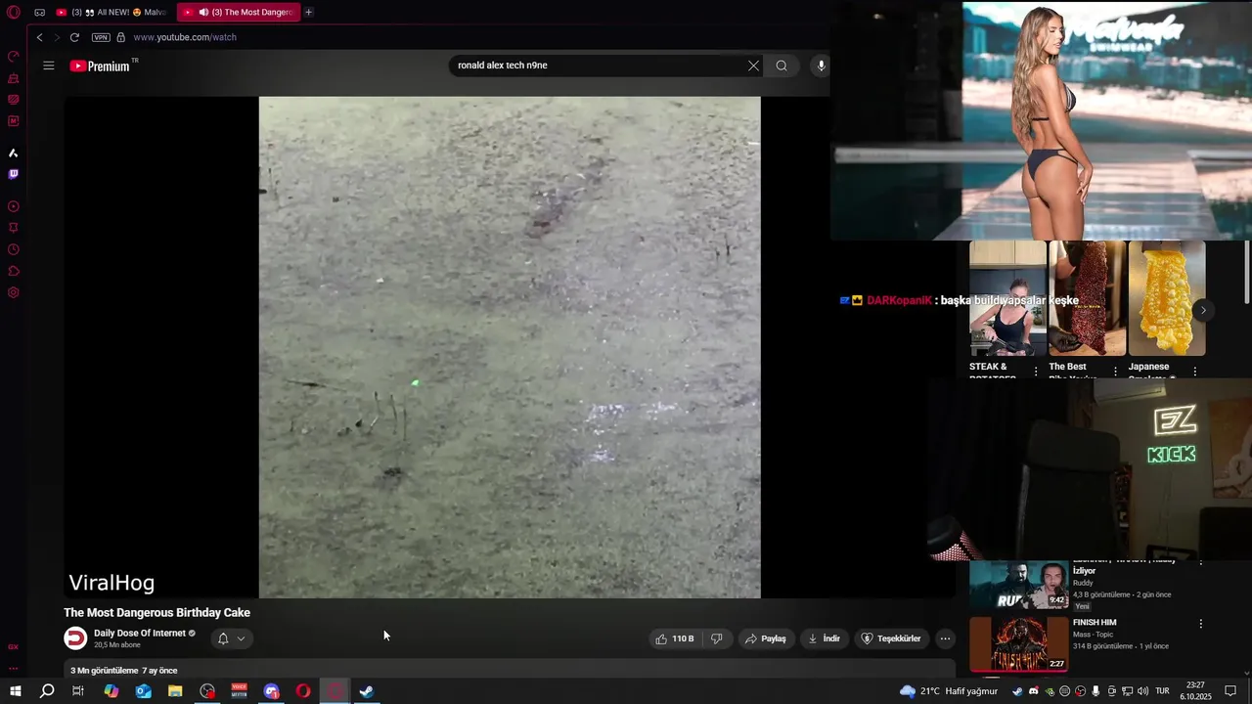Open 'The Best Ribs' short thumbnail
Image resolution: width=1252 pixels, height=704 pixels.
1088,298
